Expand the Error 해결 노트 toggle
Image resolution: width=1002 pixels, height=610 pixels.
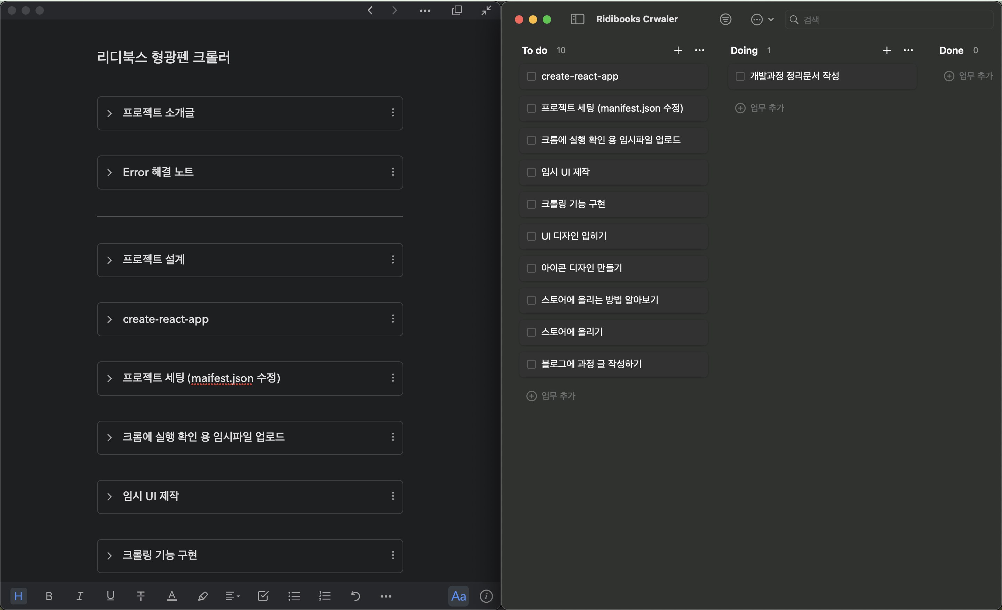(x=109, y=172)
